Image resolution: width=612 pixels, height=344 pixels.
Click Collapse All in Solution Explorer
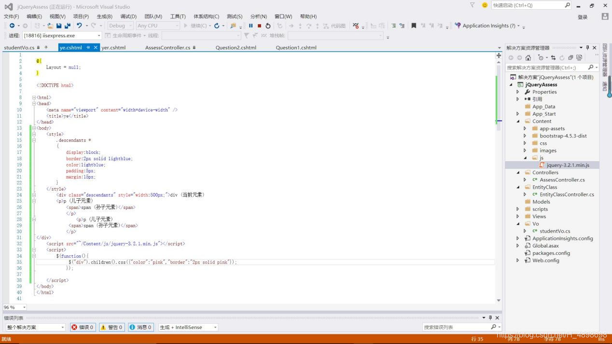click(x=570, y=58)
